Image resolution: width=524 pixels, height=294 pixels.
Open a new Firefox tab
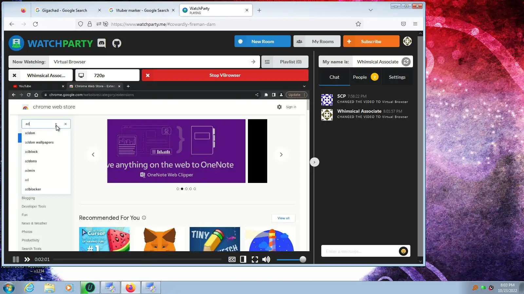point(259,10)
